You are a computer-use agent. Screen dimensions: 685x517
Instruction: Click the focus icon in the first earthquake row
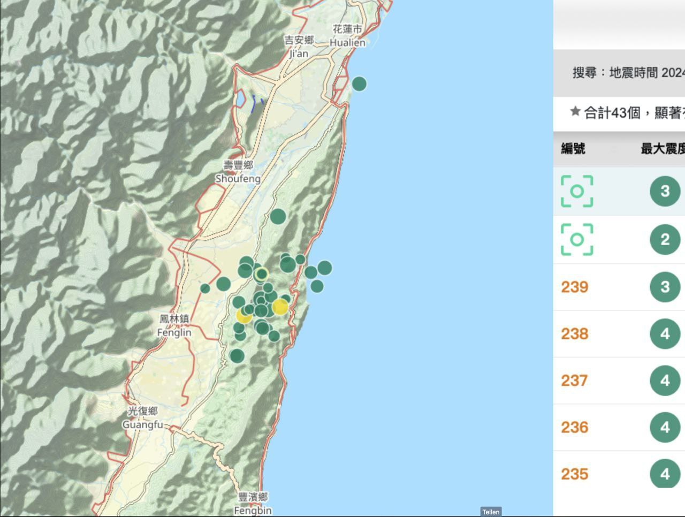coord(576,191)
